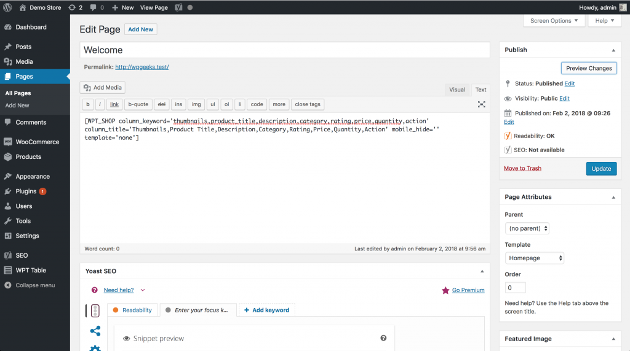Switch to the Text editor tab
The width and height of the screenshot is (630, 351).
click(x=480, y=90)
